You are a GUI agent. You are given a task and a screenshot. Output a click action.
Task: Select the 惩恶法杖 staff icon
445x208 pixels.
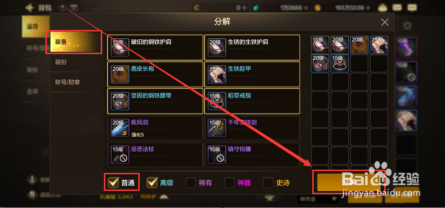click(120, 154)
